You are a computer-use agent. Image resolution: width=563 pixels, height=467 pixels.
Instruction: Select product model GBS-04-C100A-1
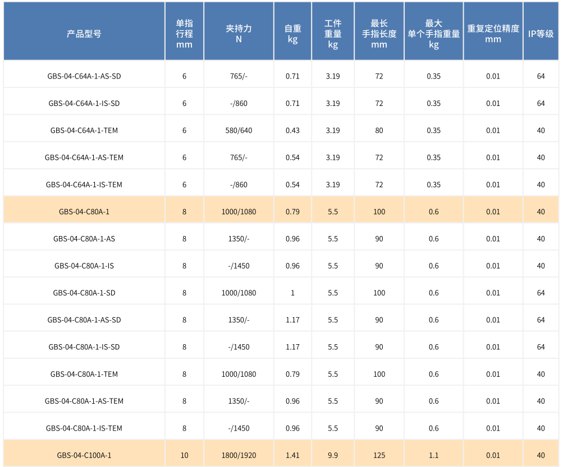pos(84,455)
